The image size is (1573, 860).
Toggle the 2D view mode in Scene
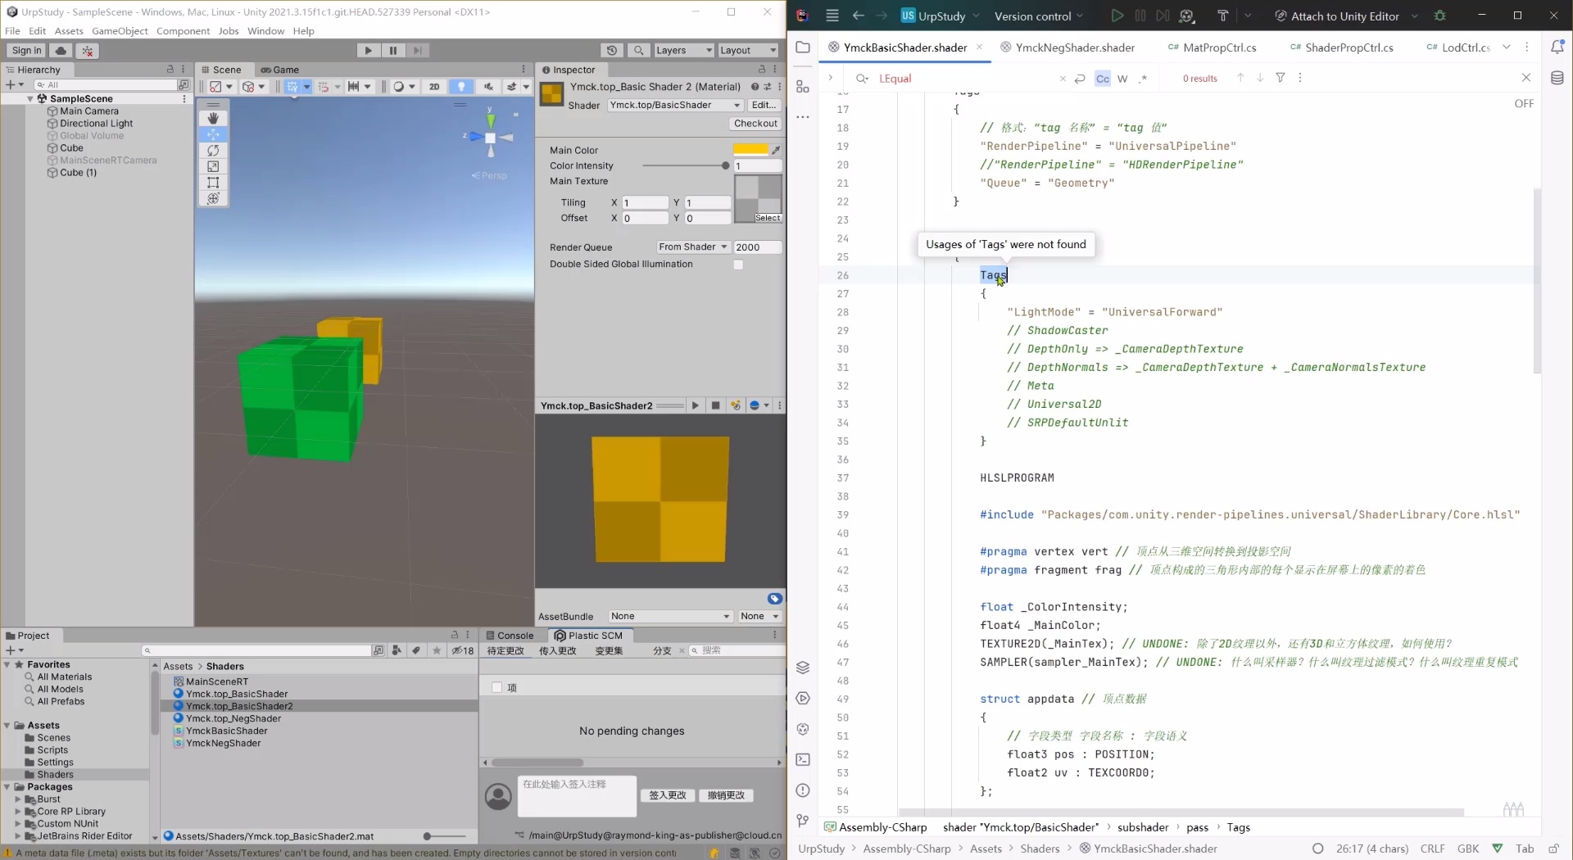point(434,87)
